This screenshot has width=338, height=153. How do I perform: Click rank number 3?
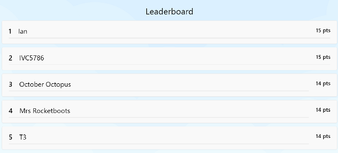point(10,84)
